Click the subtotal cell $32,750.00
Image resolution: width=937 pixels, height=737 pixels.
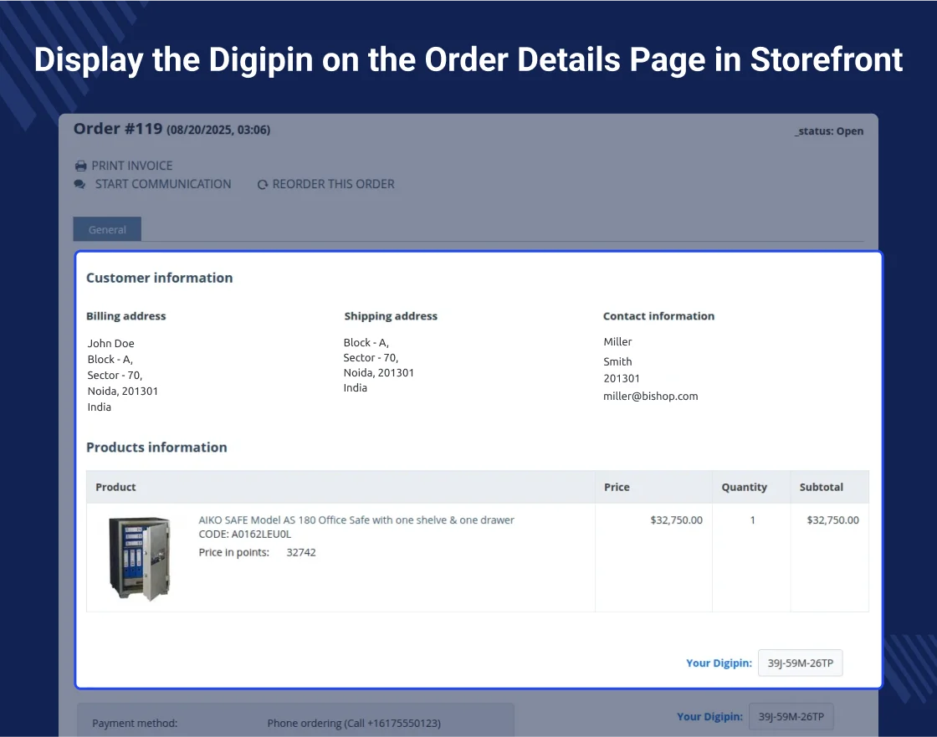coord(833,520)
